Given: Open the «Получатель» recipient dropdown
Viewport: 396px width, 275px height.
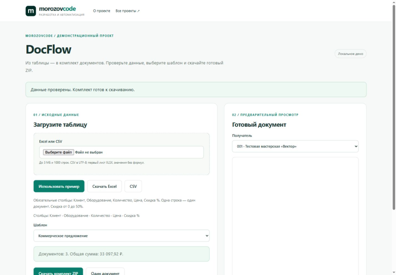Looking at the screenshot, I should point(295,146).
